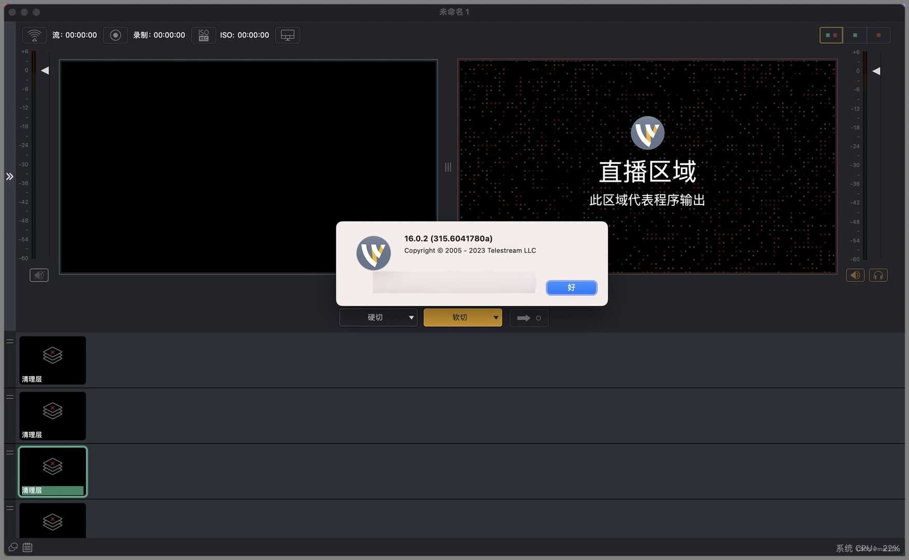Open the 硬切 dropdown arrow
909x560 pixels.
411,318
